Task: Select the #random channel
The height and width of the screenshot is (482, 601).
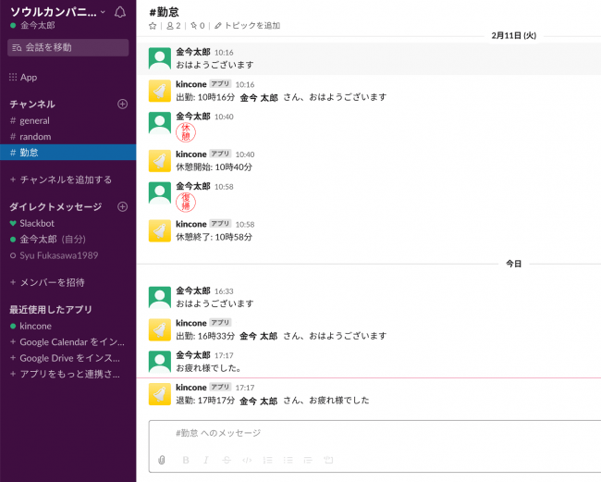Action: [x=35, y=136]
